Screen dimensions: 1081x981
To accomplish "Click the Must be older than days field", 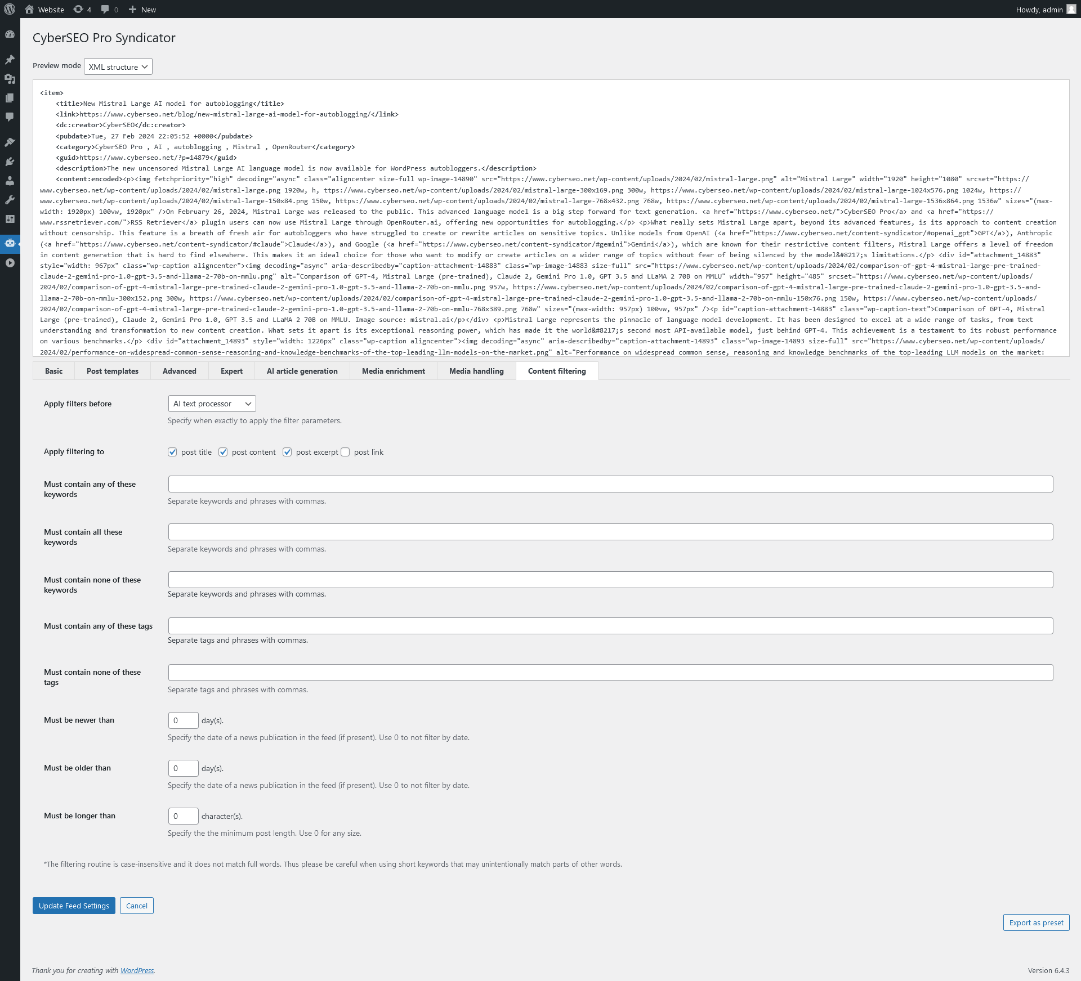I will pyautogui.click(x=184, y=768).
